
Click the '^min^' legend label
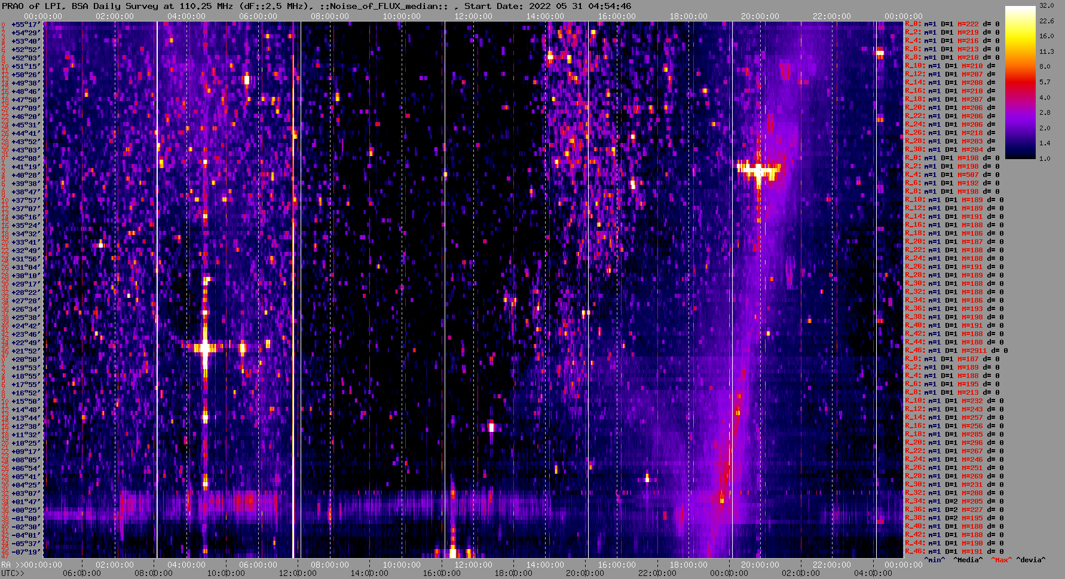click(x=935, y=560)
